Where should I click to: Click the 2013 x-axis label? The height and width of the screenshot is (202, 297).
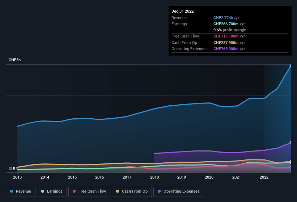click(17, 177)
